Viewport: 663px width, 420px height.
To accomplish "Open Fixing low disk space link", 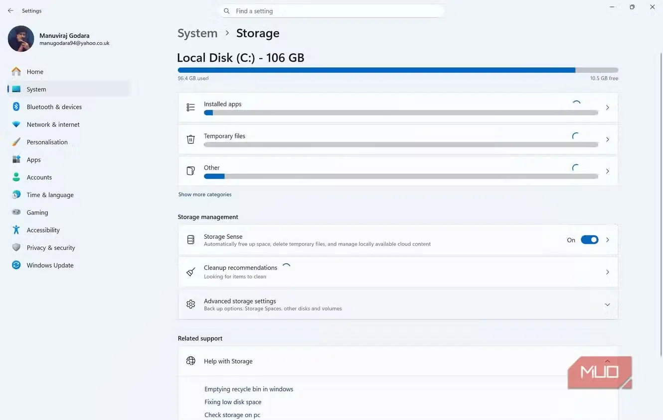I will pos(233,402).
